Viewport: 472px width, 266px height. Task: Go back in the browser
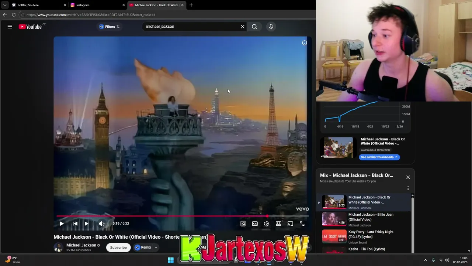(x=5, y=15)
